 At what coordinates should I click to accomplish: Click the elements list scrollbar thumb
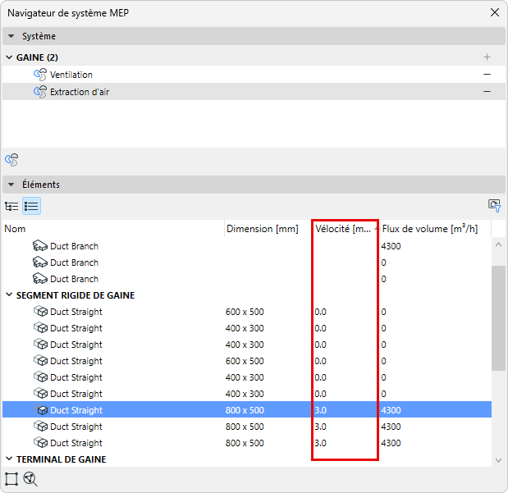(498, 318)
